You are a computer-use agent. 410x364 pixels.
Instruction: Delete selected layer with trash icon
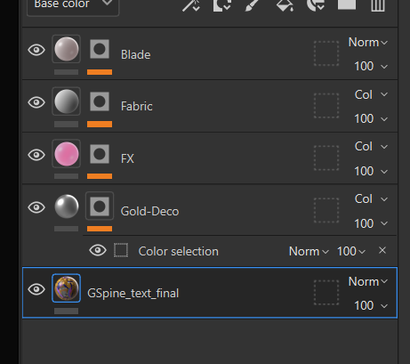coord(378,4)
